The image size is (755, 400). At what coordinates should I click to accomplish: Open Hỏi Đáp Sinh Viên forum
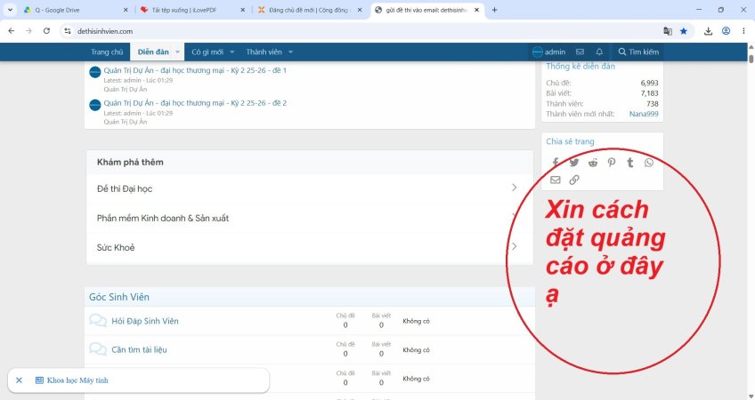145,321
